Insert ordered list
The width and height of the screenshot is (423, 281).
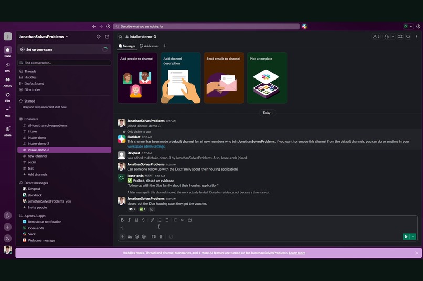coord(160,220)
